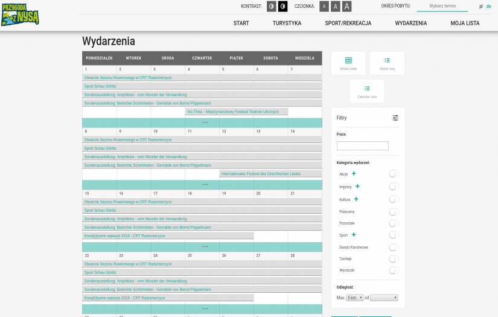498x317 pixels.
Task: Choose the smallest font size A
Action: pyautogui.click(x=324, y=7)
